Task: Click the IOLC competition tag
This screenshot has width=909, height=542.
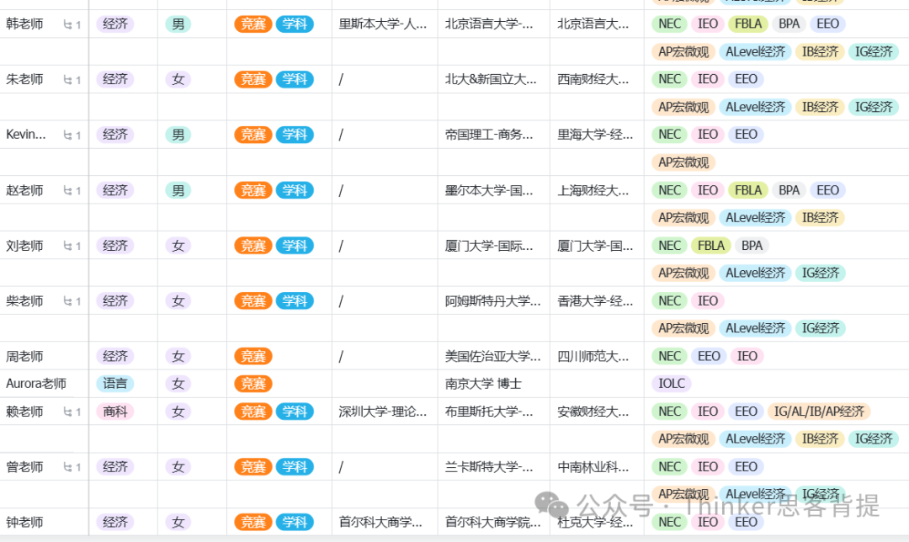Action: 671,384
